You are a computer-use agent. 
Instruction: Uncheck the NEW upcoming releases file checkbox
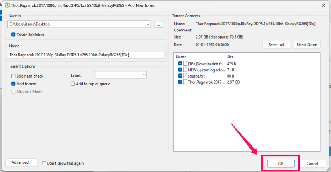180,70
